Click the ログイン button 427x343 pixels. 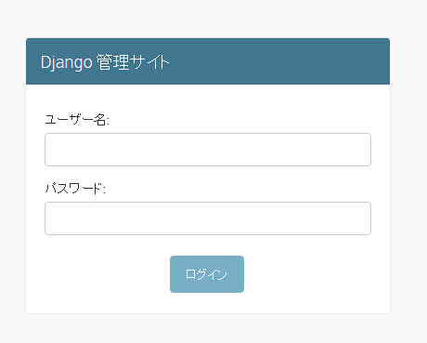[x=207, y=274]
